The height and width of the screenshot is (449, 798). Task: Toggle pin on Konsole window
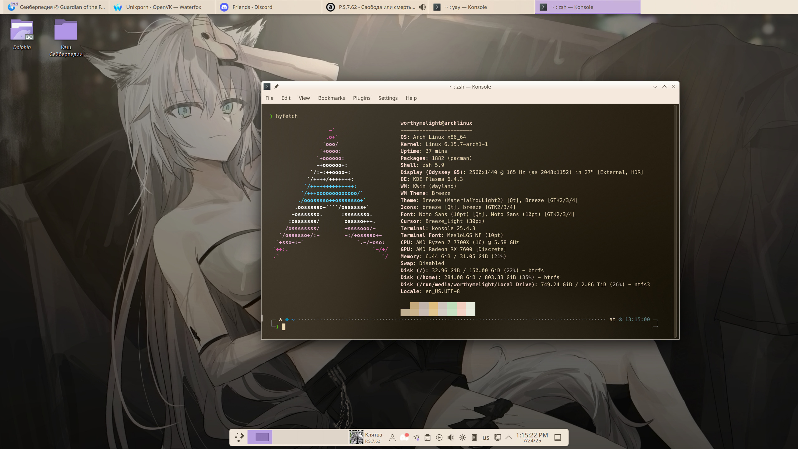click(276, 86)
